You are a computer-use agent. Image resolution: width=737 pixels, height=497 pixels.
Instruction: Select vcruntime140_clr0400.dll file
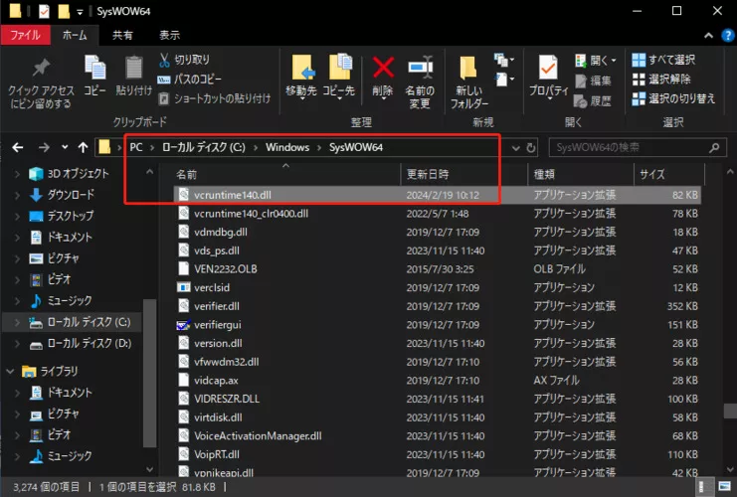click(437, 214)
